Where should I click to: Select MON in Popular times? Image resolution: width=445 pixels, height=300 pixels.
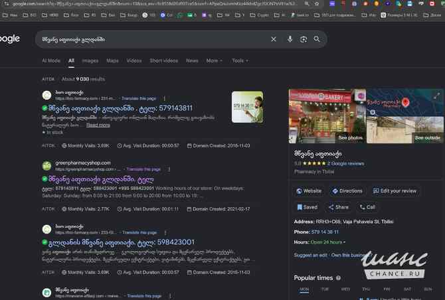[304, 289]
